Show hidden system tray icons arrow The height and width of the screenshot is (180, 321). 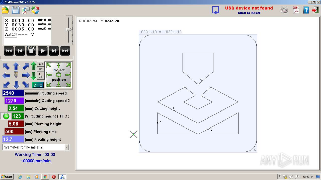tap(280, 177)
